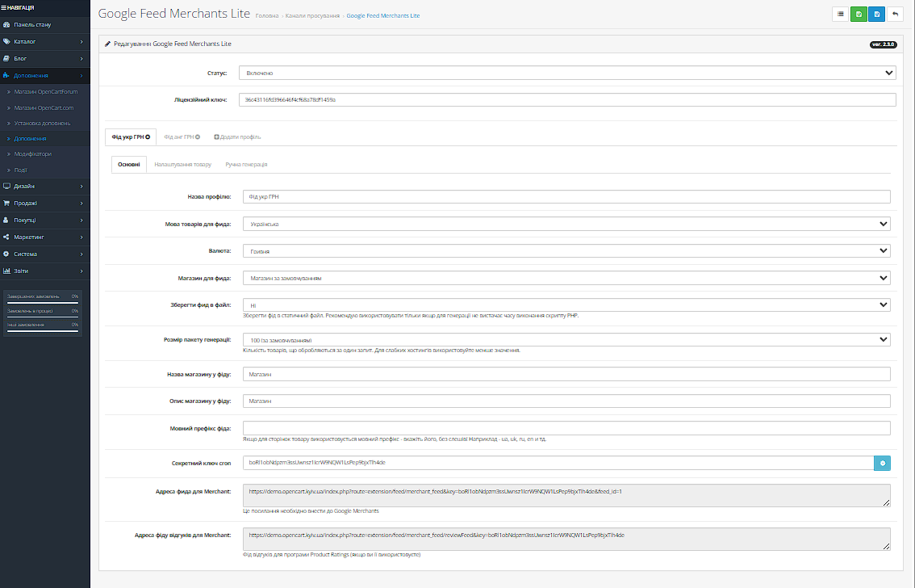Screen dimensions: 915x588
Task: Open Ручна генерація tab
Action: click(246, 165)
